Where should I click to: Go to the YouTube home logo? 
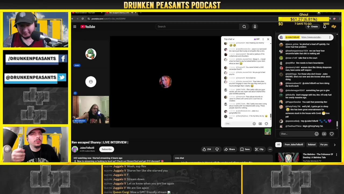[88, 27]
